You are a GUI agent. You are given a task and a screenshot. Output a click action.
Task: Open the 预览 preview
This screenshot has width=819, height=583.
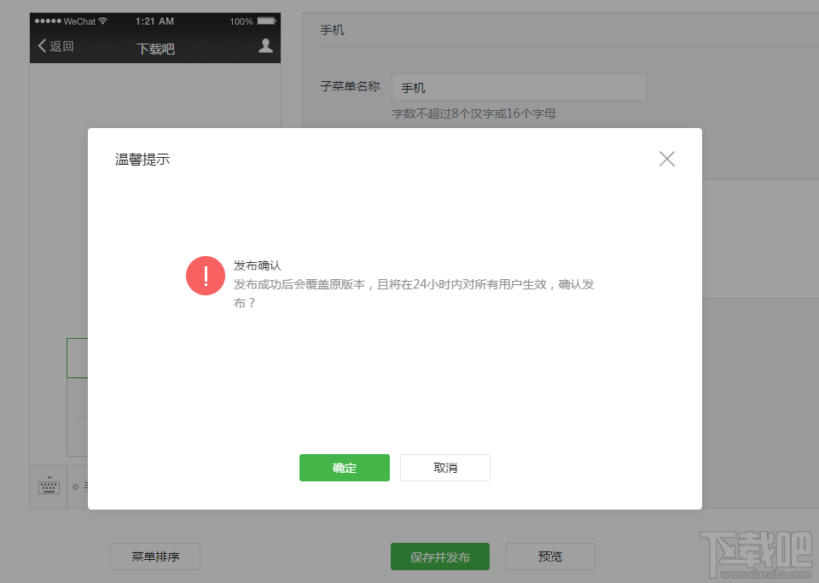(549, 557)
